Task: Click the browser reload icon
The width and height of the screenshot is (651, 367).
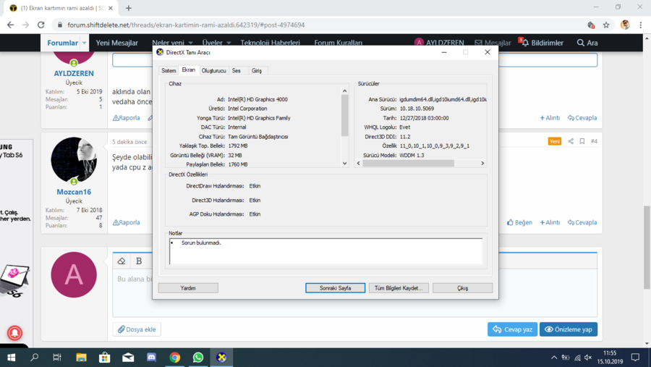Action: (41, 25)
